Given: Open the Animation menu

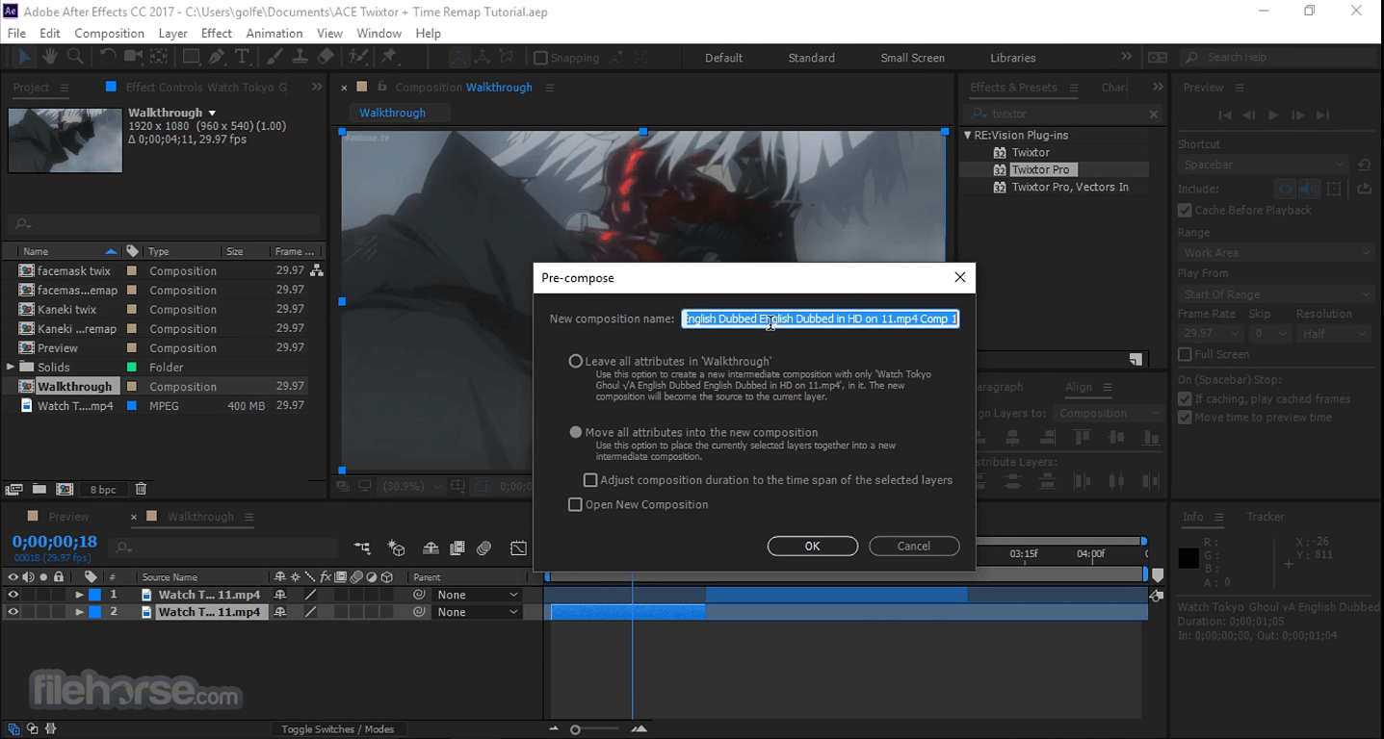Looking at the screenshot, I should coord(274,33).
